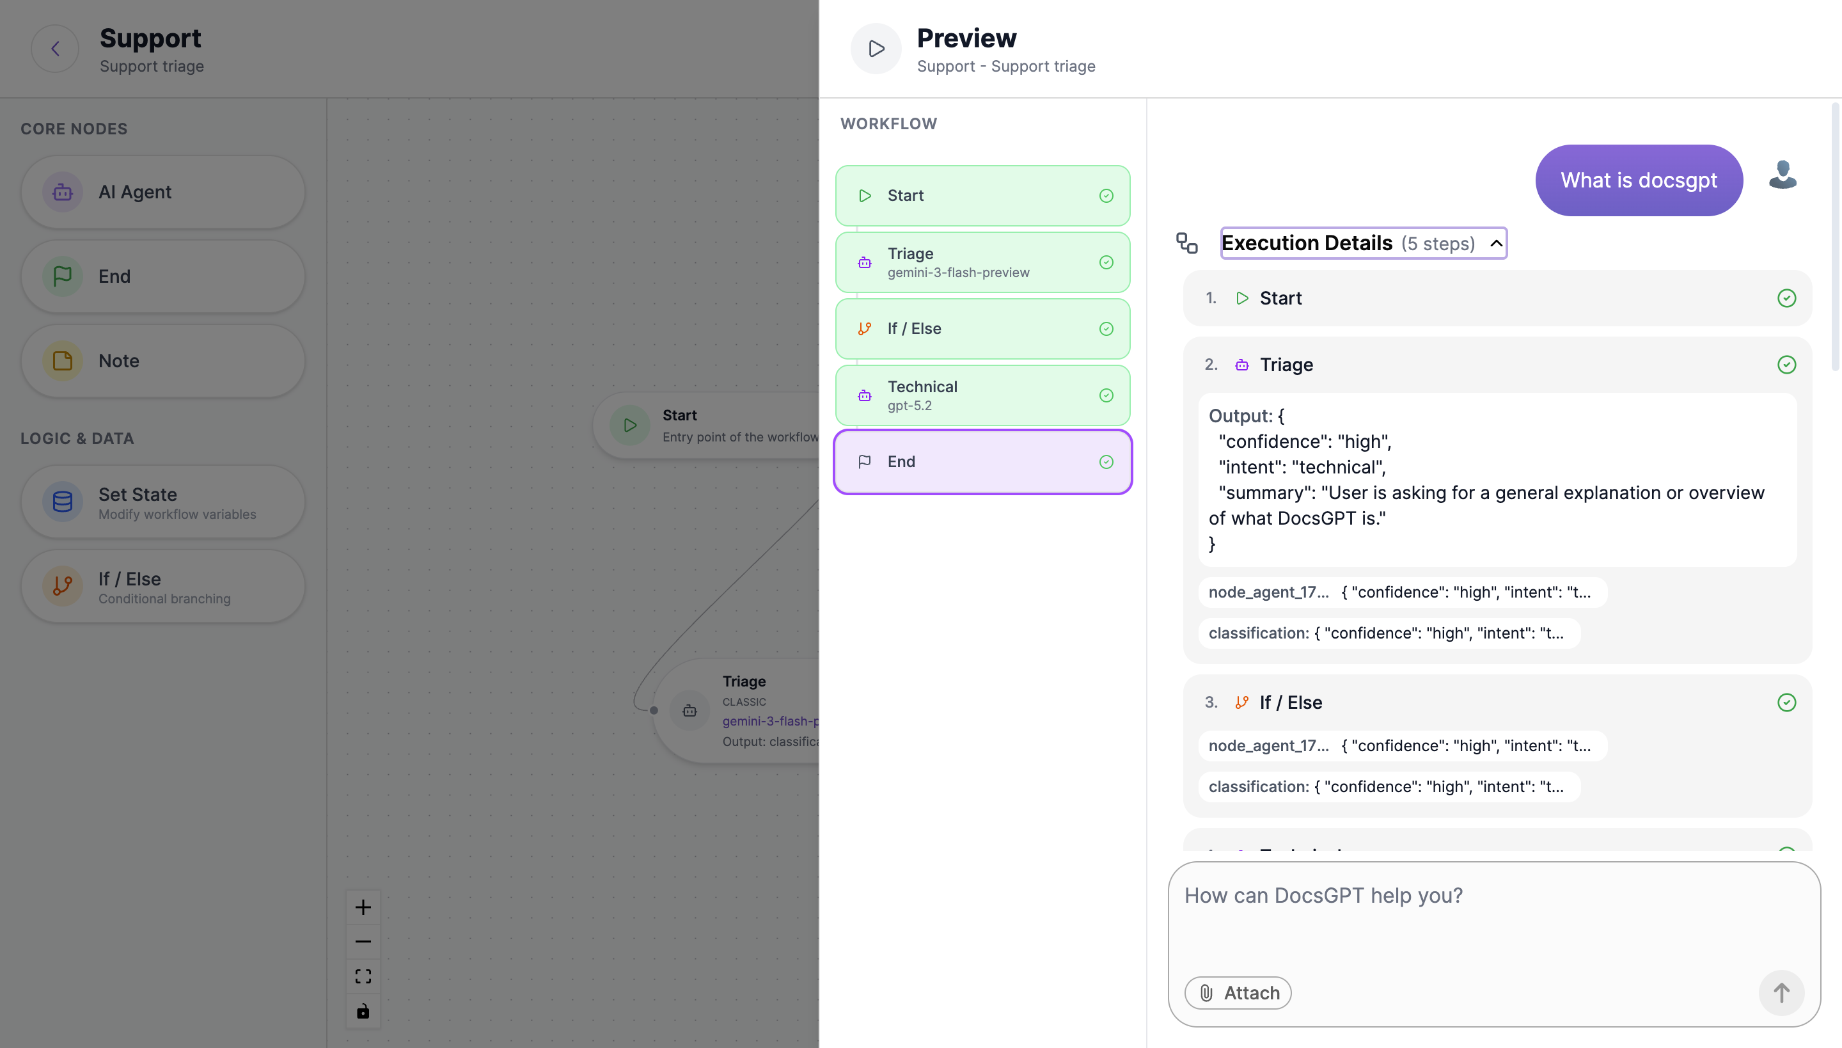
Task: Click the Set State node item
Action: click(x=162, y=502)
